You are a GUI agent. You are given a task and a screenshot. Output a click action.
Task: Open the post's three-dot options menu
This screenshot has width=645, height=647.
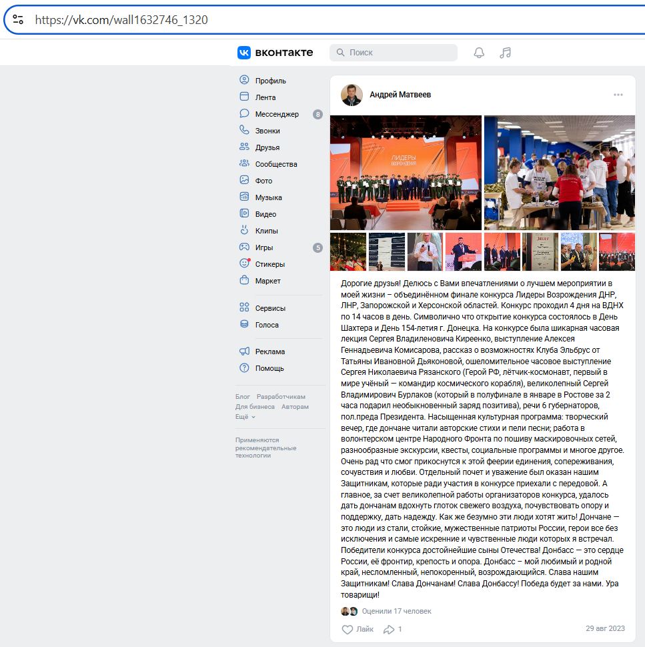point(618,95)
